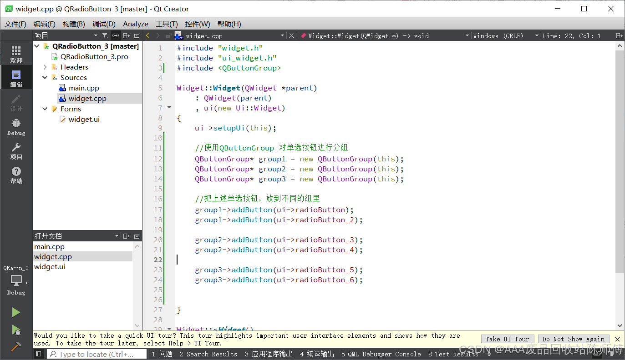Click the Take UI Tour button

tap(507, 339)
